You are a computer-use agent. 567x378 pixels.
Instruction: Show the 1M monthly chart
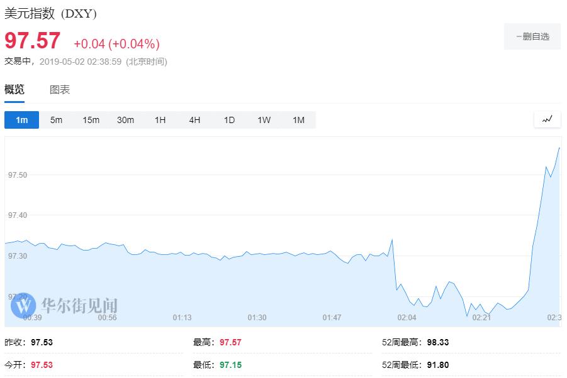click(x=298, y=120)
